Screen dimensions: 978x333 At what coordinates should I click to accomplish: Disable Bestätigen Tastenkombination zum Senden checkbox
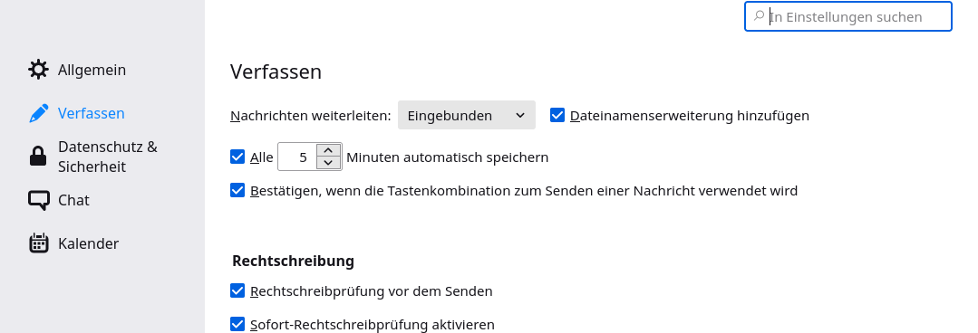(x=237, y=190)
